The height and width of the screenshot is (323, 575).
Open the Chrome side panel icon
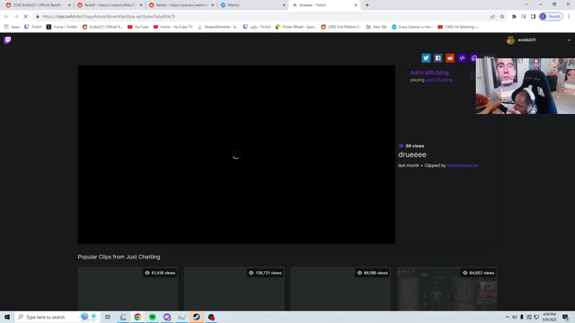533,16
